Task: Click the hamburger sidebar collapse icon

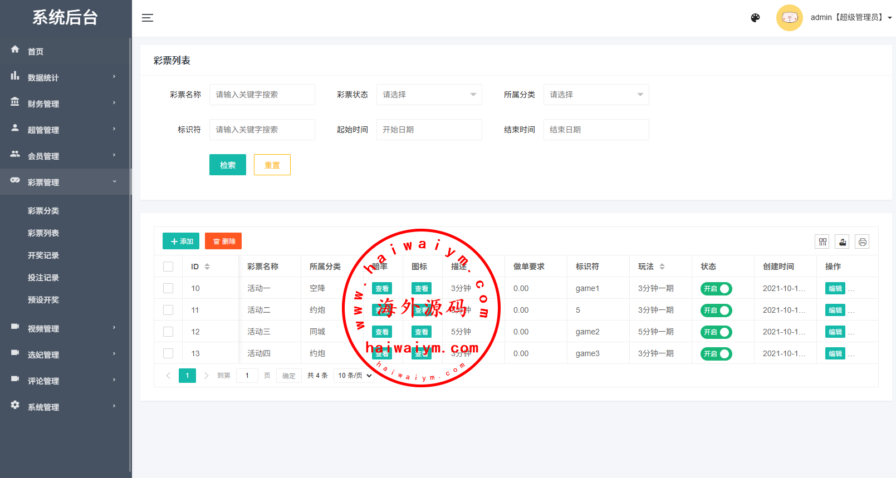Action: pos(147,18)
